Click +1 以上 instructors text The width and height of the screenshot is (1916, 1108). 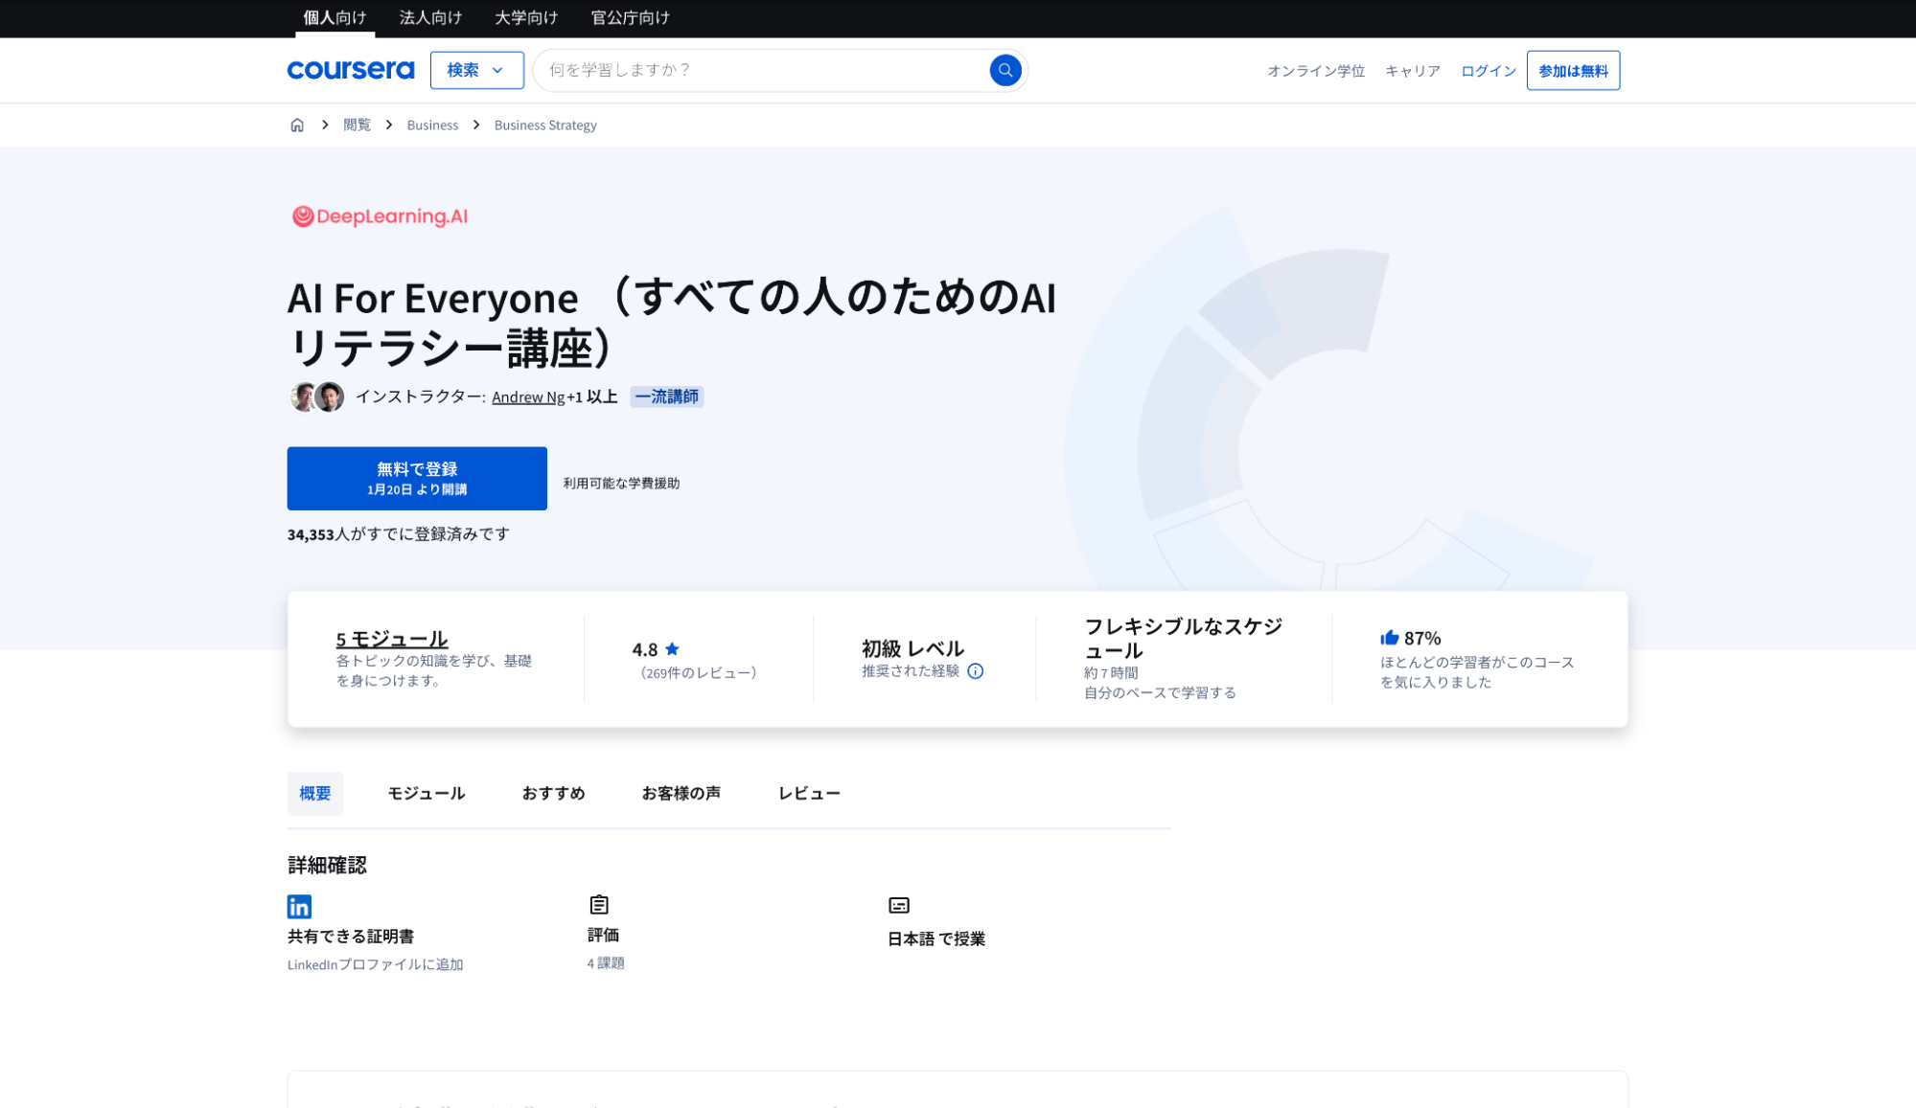(592, 397)
